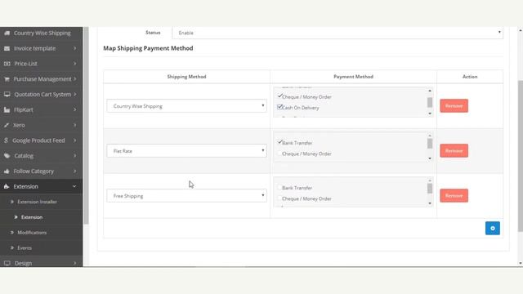Open the Status Enable dropdown
This screenshot has height=294, width=523.
click(337, 33)
